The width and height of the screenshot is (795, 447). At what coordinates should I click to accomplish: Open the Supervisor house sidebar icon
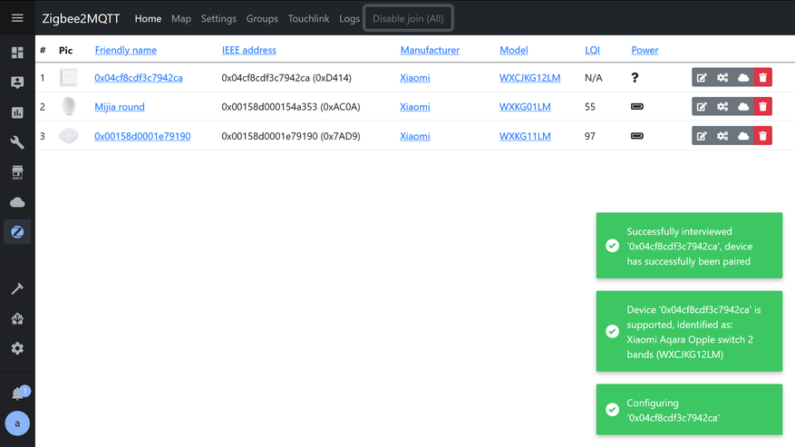point(17,318)
